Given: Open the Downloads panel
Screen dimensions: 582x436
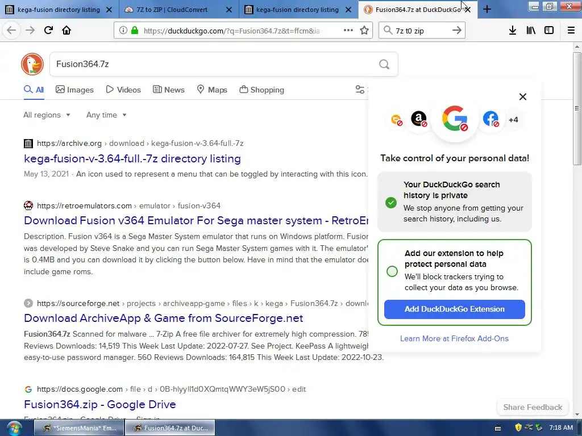Looking at the screenshot, I should [x=512, y=31].
